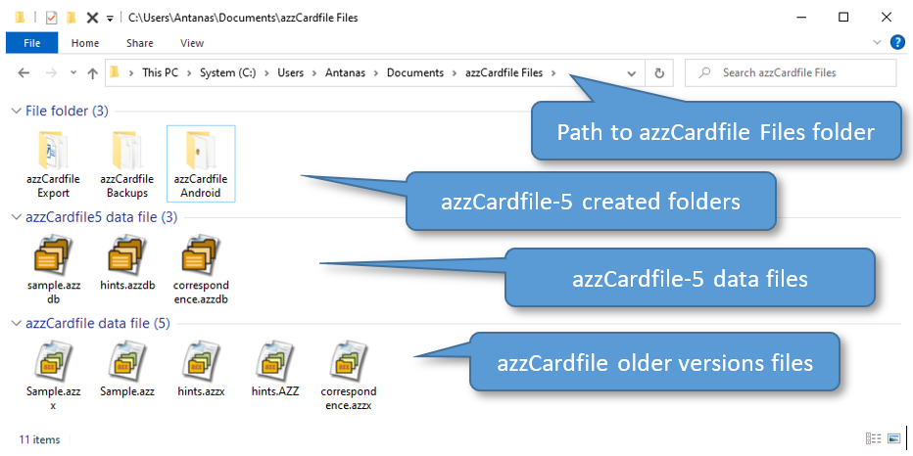Select the correspondence.azzx file icon
This screenshot has height=456, width=913.
pos(348,362)
